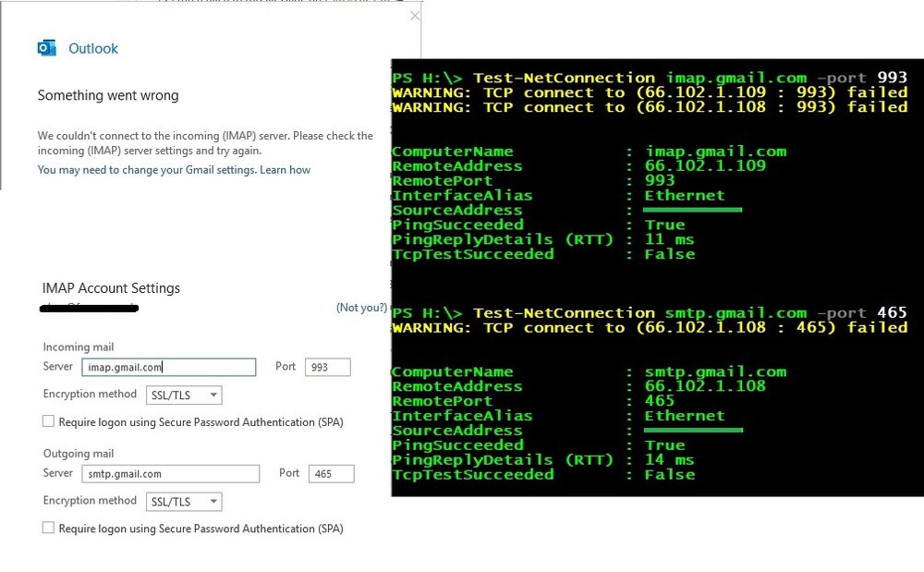Viewport: 924px width, 572px height.
Task: Click the warning line for port 465 failed
Action: click(x=650, y=327)
